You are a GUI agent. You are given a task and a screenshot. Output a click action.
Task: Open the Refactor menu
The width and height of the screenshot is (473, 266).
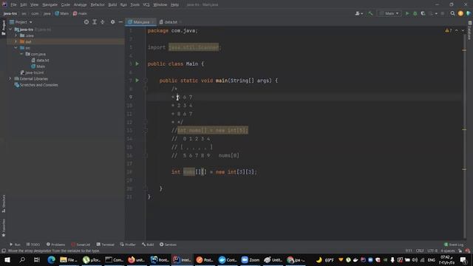tap(98, 4)
